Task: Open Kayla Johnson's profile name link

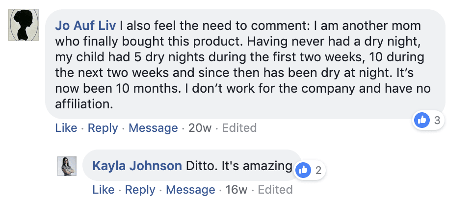Action: pos(137,166)
